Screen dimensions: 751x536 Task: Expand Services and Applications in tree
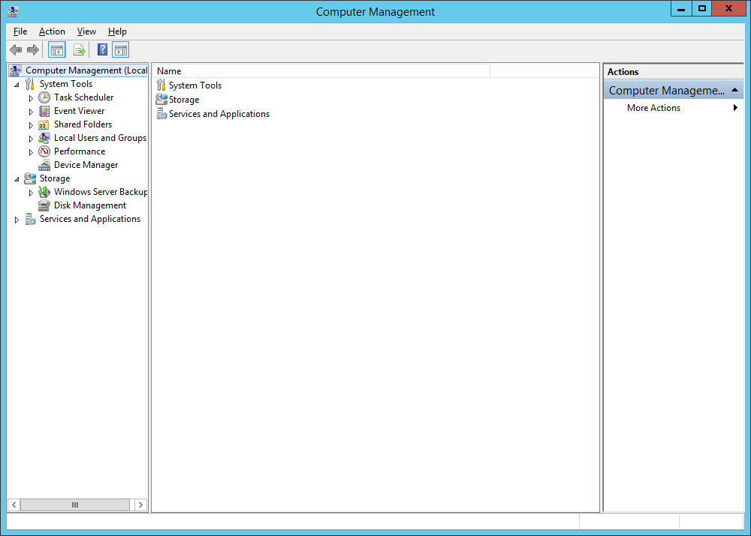click(x=17, y=220)
